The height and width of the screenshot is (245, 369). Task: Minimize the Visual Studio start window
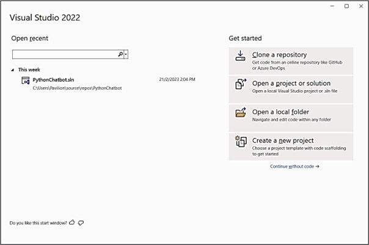(x=332, y=6)
